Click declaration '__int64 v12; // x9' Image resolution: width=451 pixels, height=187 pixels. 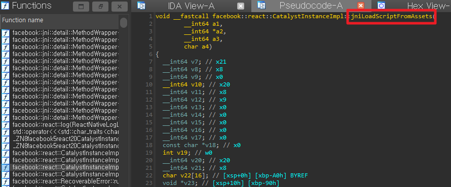(195, 99)
